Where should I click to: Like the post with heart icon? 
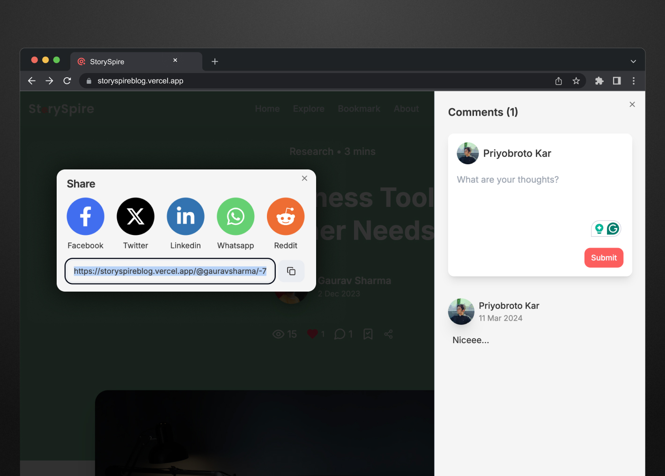312,334
